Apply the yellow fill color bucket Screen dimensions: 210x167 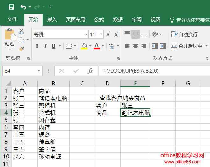coord(84,46)
